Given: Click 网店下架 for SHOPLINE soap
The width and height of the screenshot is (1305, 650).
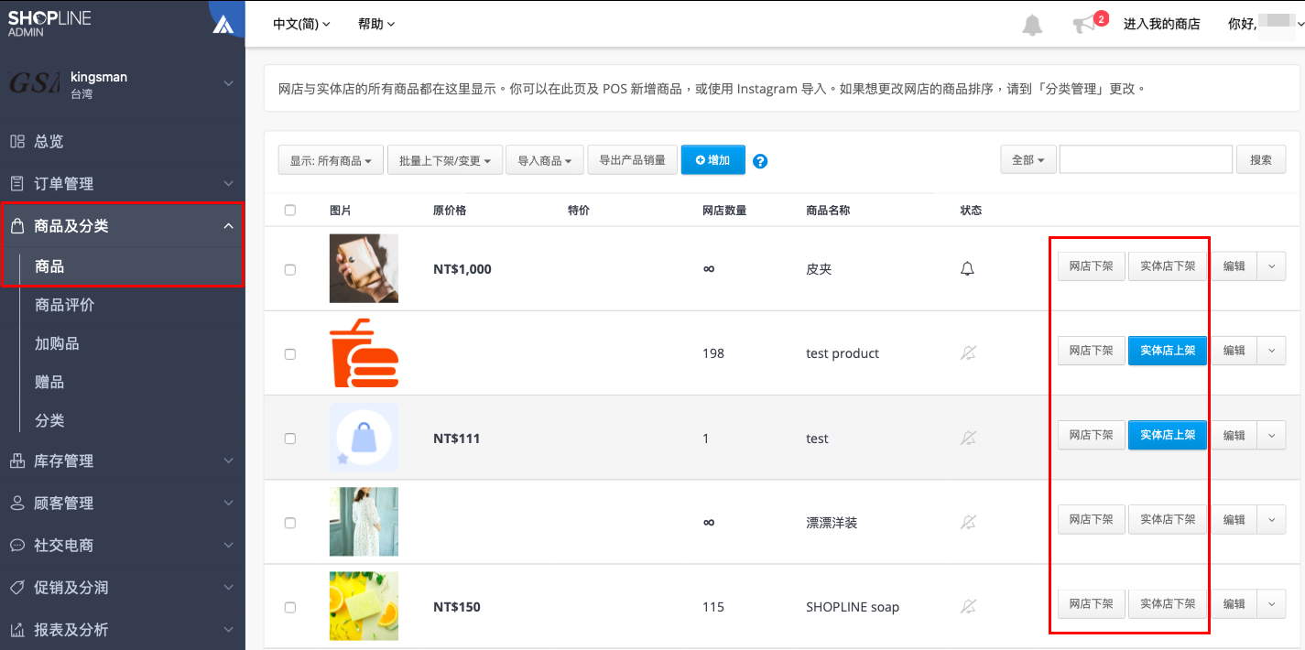Looking at the screenshot, I should [x=1091, y=604].
